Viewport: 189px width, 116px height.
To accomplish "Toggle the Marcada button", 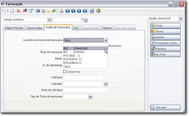I will coord(165,108).
